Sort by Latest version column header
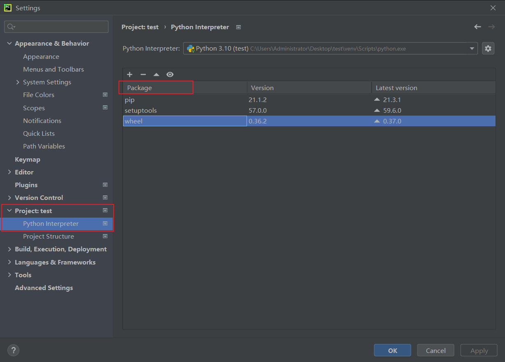 (434, 88)
